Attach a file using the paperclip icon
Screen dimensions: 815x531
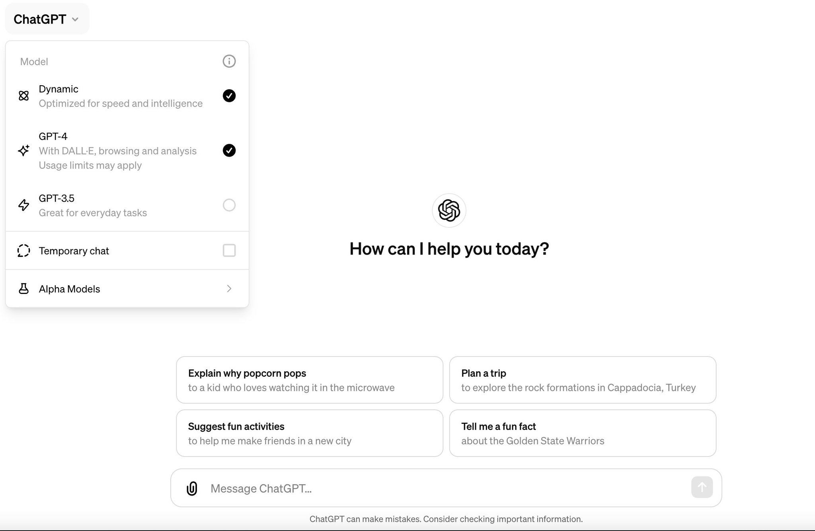tap(192, 488)
